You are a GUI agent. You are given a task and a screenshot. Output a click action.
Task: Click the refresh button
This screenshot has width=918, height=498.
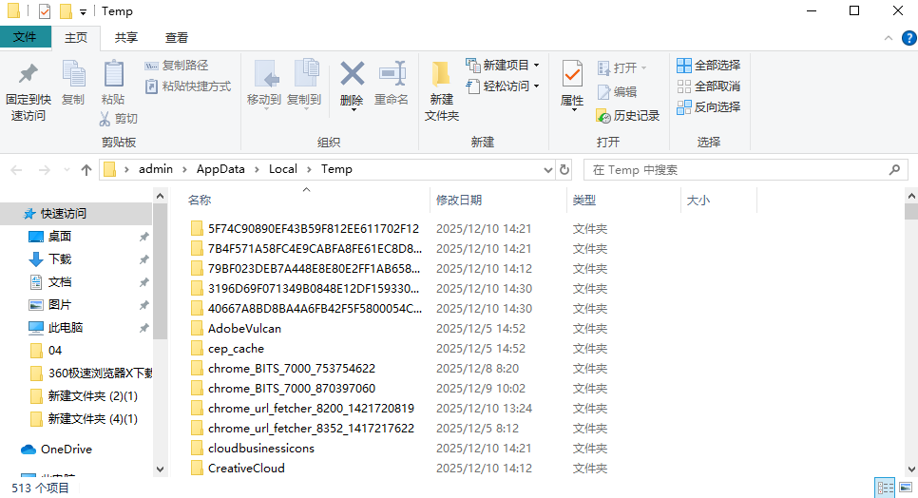(x=564, y=170)
